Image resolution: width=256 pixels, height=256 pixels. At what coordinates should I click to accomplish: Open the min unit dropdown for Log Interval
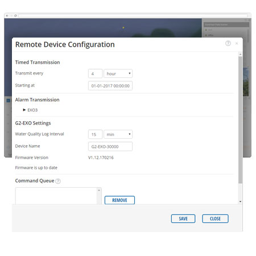click(118, 134)
